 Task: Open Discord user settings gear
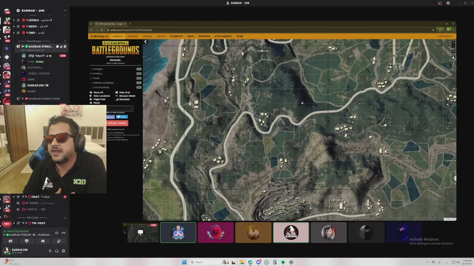click(63, 251)
